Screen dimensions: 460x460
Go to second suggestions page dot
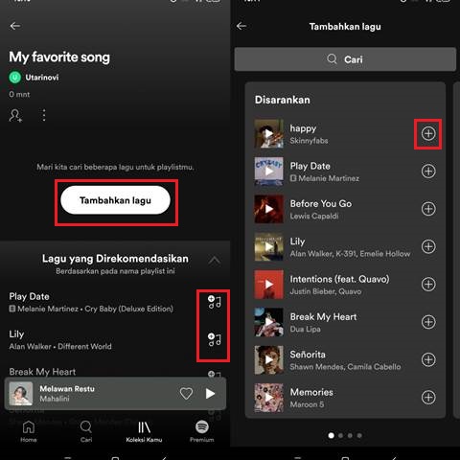click(340, 435)
